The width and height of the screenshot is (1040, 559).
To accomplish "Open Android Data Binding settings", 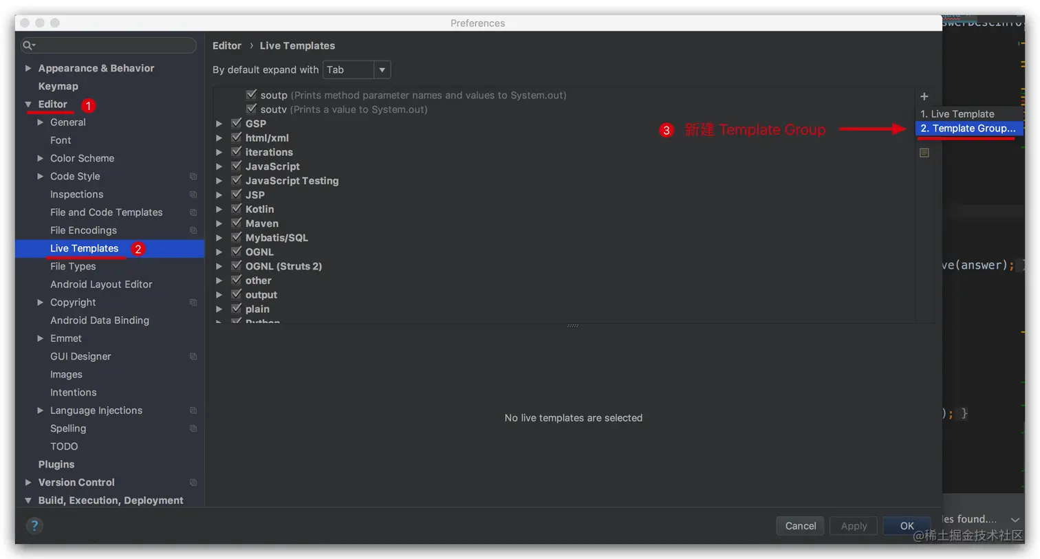I will click(100, 320).
